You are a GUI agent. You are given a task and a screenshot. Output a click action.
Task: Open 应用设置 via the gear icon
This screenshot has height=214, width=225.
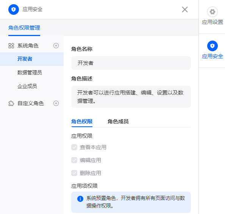point(212,12)
